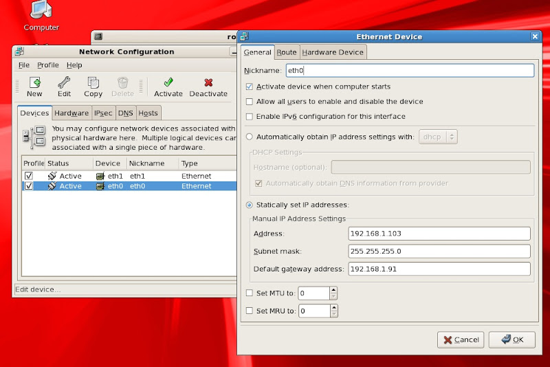Open the File menu
The width and height of the screenshot is (550, 367).
(24, 65)
